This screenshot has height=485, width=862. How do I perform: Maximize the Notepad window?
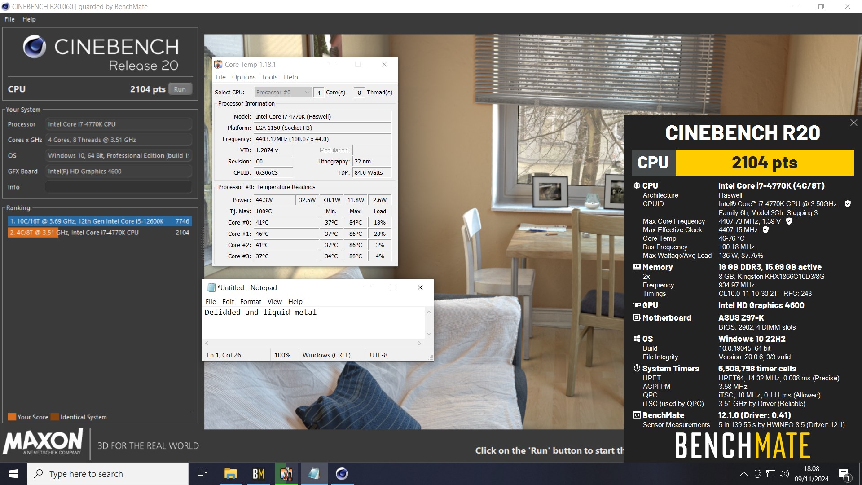coord(394,287)
